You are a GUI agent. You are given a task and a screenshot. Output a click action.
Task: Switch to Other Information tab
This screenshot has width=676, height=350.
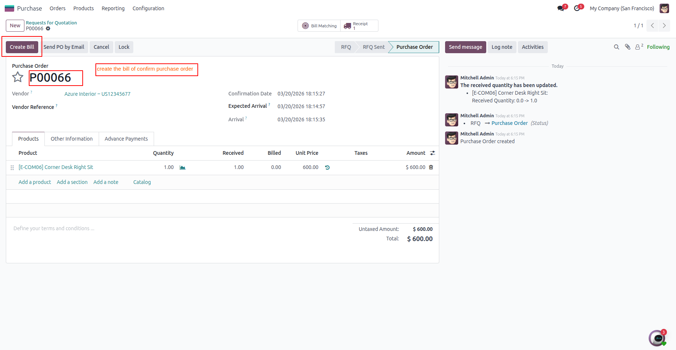point(72,139)
